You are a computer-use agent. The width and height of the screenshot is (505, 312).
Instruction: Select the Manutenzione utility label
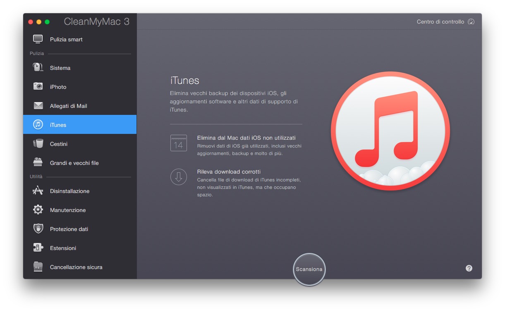tap(68, 210)
